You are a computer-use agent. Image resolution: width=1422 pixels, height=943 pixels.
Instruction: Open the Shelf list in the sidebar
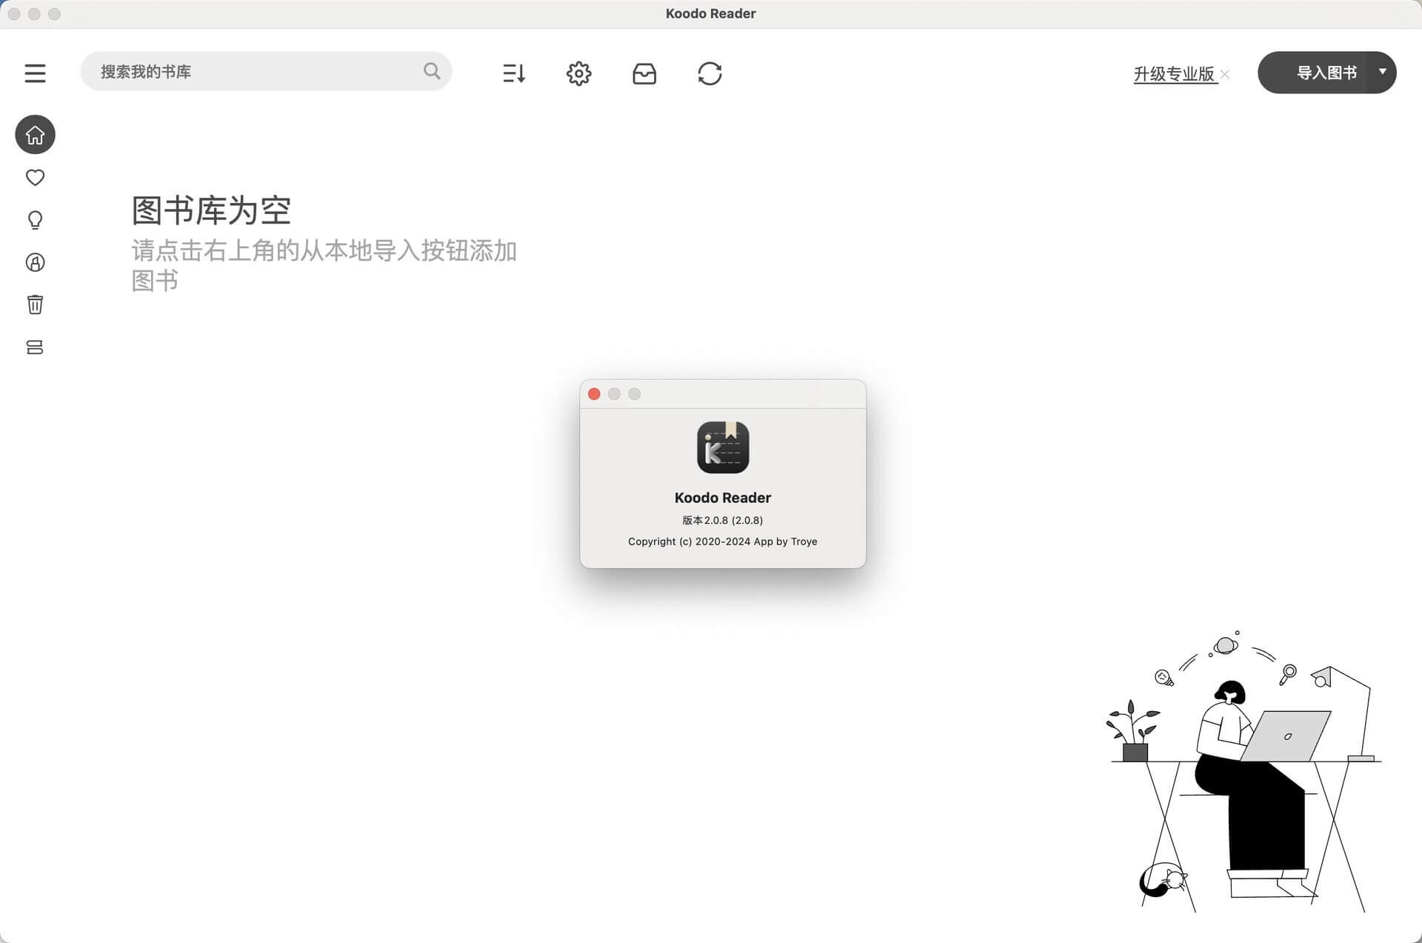click(35, 347)
